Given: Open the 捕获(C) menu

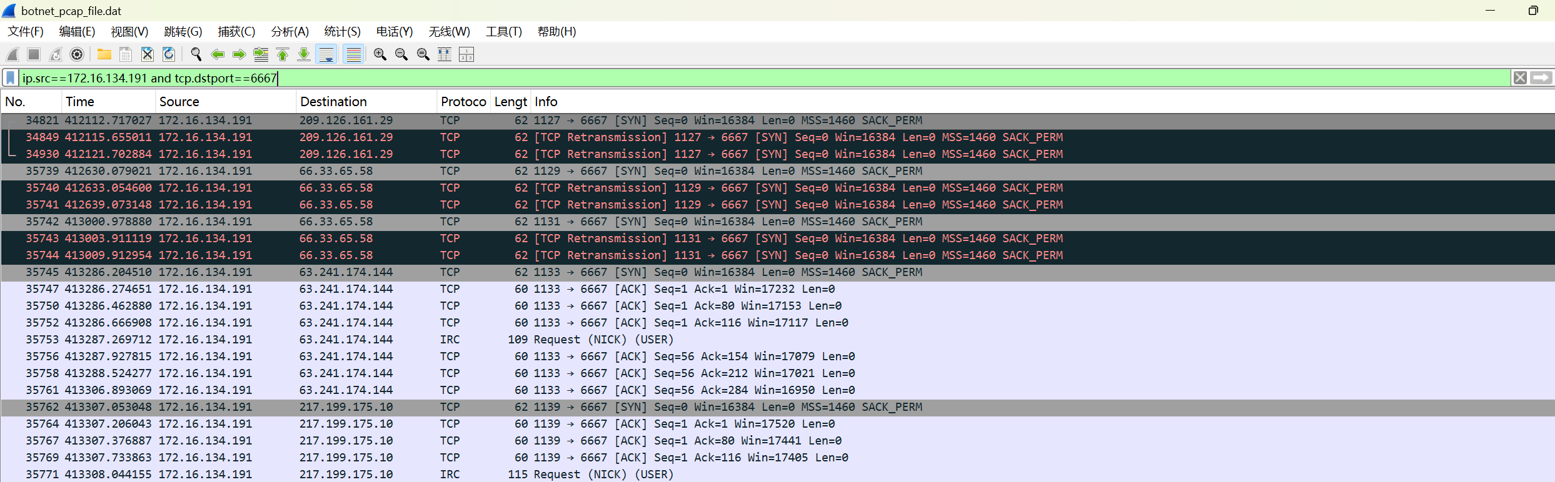Looking at the screenshot, I should click(236, 32).
